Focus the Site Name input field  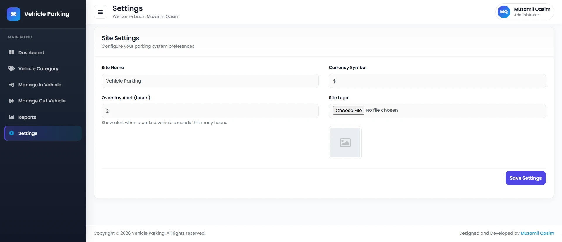(x=210, y=81)
